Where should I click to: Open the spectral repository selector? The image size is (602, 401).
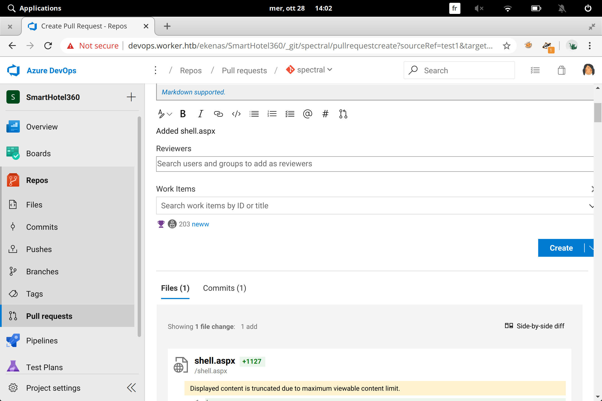[309, 70]
